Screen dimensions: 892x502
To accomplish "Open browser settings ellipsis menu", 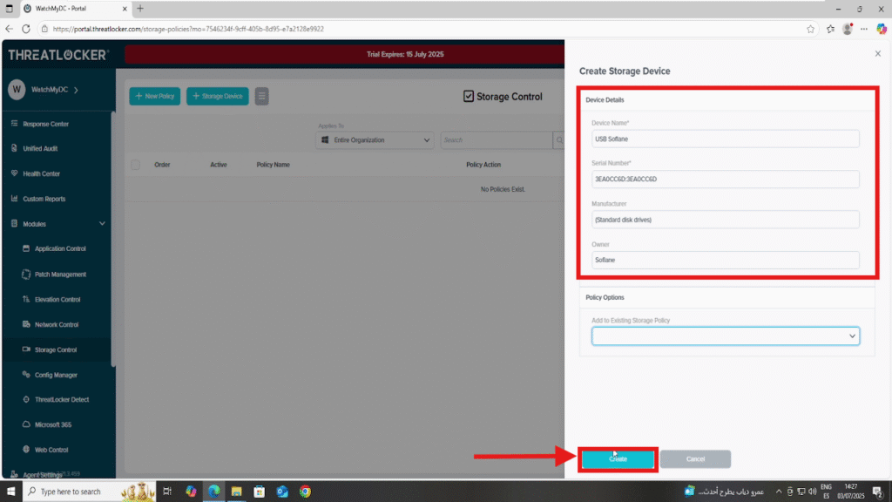I will [864, 29].
